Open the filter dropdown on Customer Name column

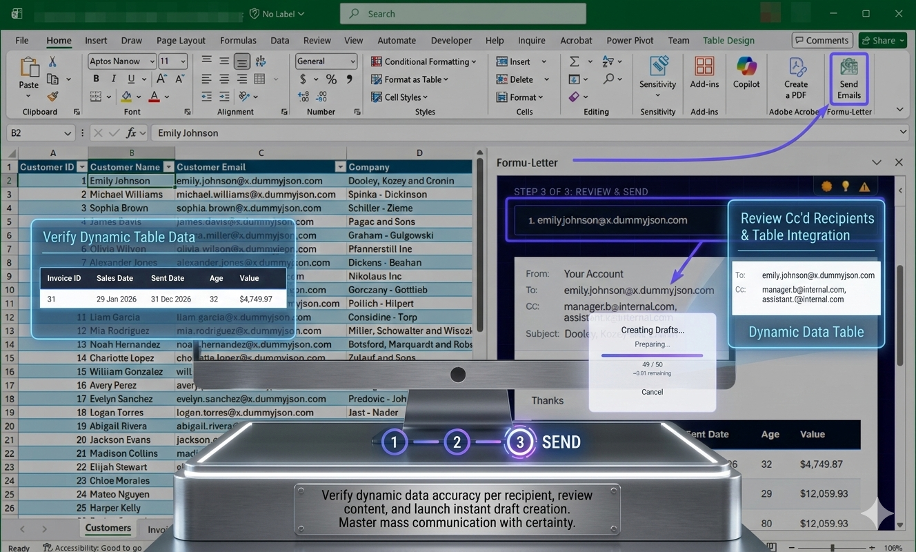click(168, 166)
